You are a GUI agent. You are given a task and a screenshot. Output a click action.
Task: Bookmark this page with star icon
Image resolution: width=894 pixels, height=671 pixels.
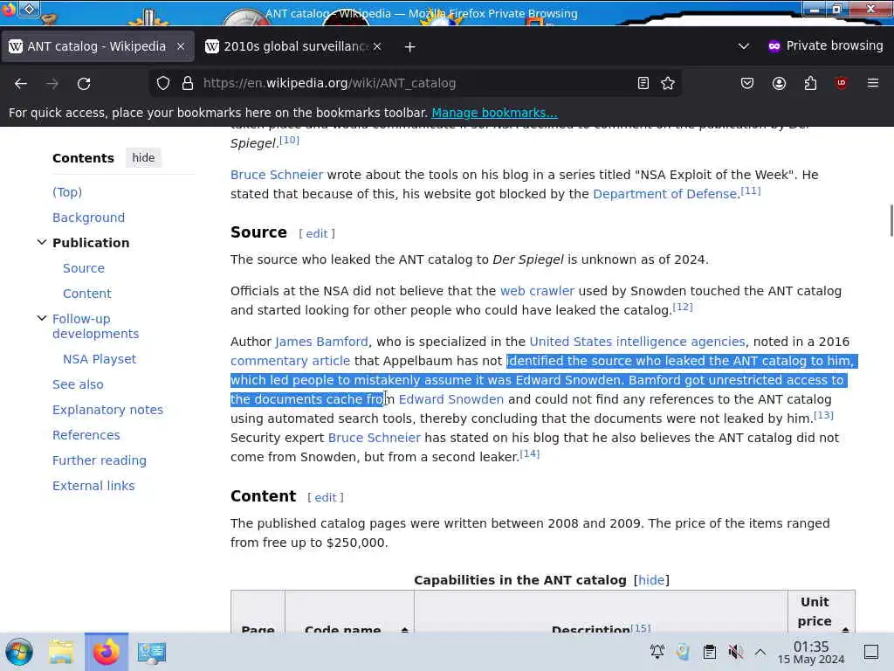click(668, 83)
